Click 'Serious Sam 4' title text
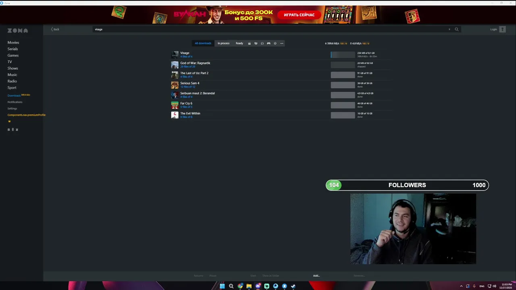This screenshot has width=516, height=290. coord(189,83)
